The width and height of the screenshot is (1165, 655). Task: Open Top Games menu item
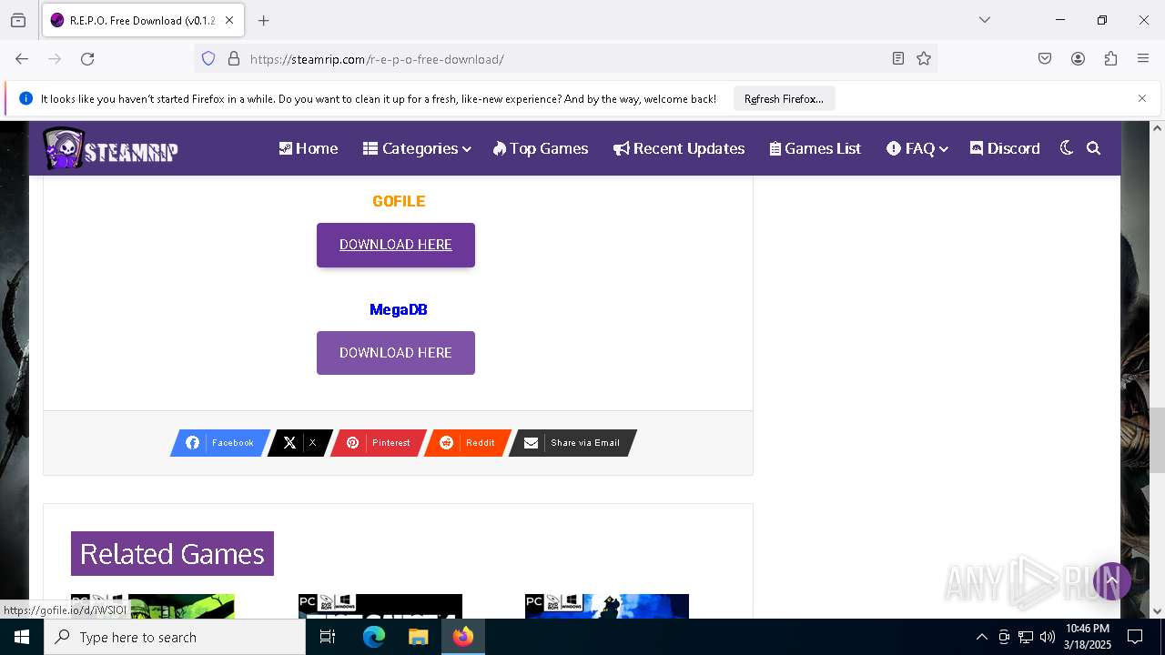pyautogui.click(x=541, y=148)
